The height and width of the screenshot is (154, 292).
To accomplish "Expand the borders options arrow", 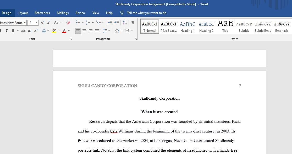I will pyautogui.click(x=132, y=31).
